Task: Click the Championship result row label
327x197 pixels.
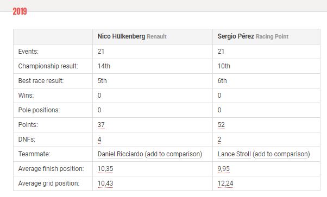Action: 48,66
